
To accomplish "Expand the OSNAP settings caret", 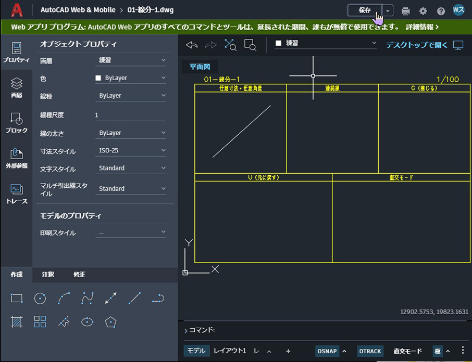I will coord(344,351).
